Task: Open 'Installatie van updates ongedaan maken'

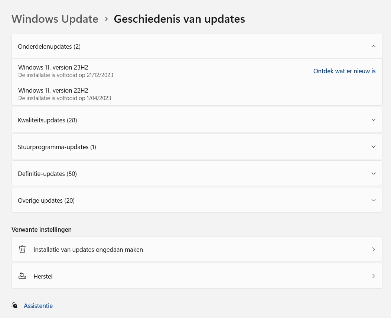Action: click(88, 250)
